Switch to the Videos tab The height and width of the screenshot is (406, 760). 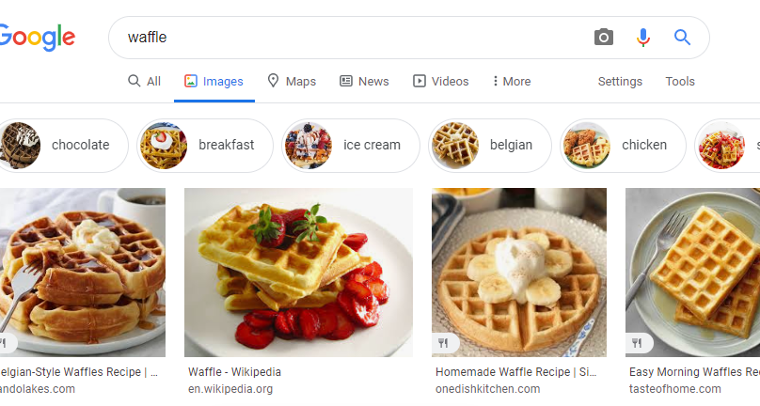(x=440, y=82)
